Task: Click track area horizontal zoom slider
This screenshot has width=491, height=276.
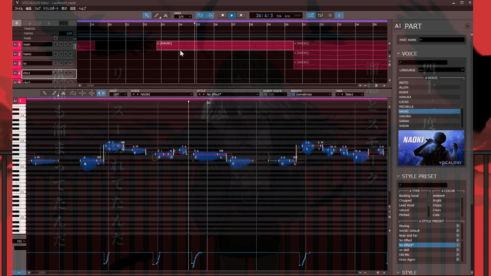Action: 376,85
